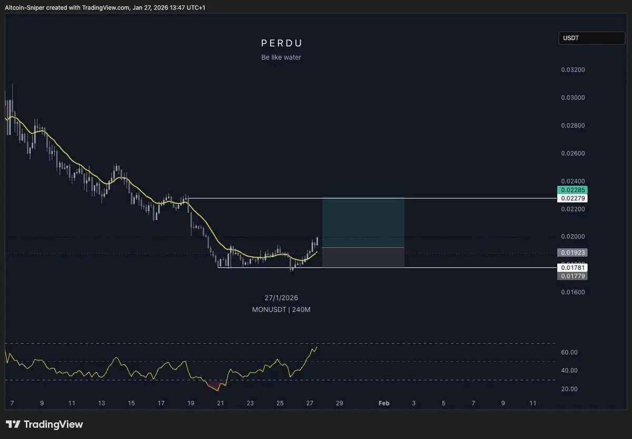
Task: Click the 0.01923 price label
Action: [572, 252]
